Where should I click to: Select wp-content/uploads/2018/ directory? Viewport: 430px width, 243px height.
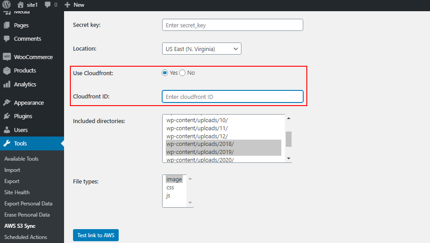[x=224, y=144]
